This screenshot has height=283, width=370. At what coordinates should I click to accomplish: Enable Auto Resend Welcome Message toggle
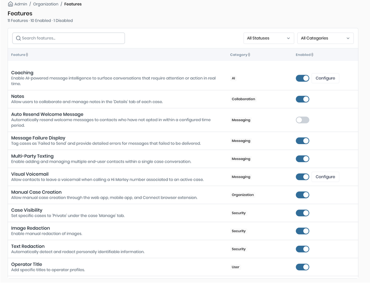(302, 120)
